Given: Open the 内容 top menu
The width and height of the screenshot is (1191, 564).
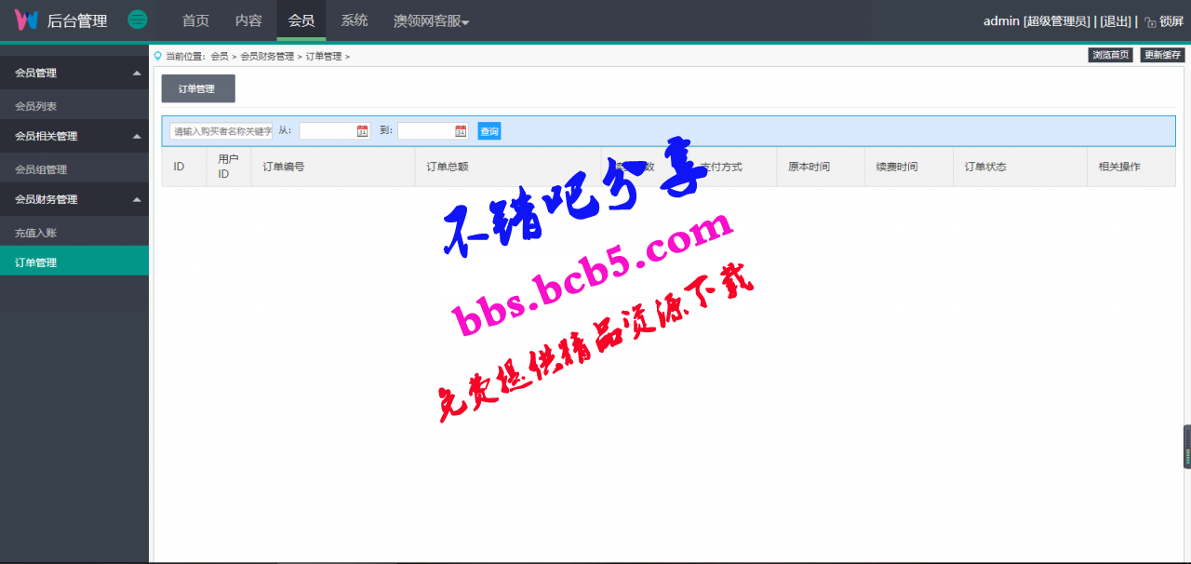Looking at the screenshot, I should point(248,20).
